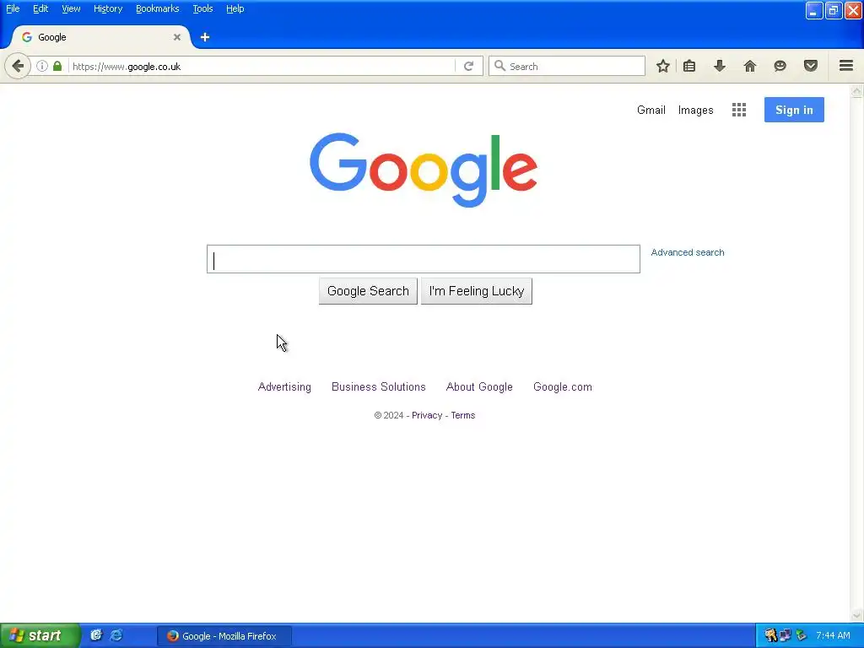Go to the Firefox home page icon
Screen dimensions: 864x648
coord(750,66)
